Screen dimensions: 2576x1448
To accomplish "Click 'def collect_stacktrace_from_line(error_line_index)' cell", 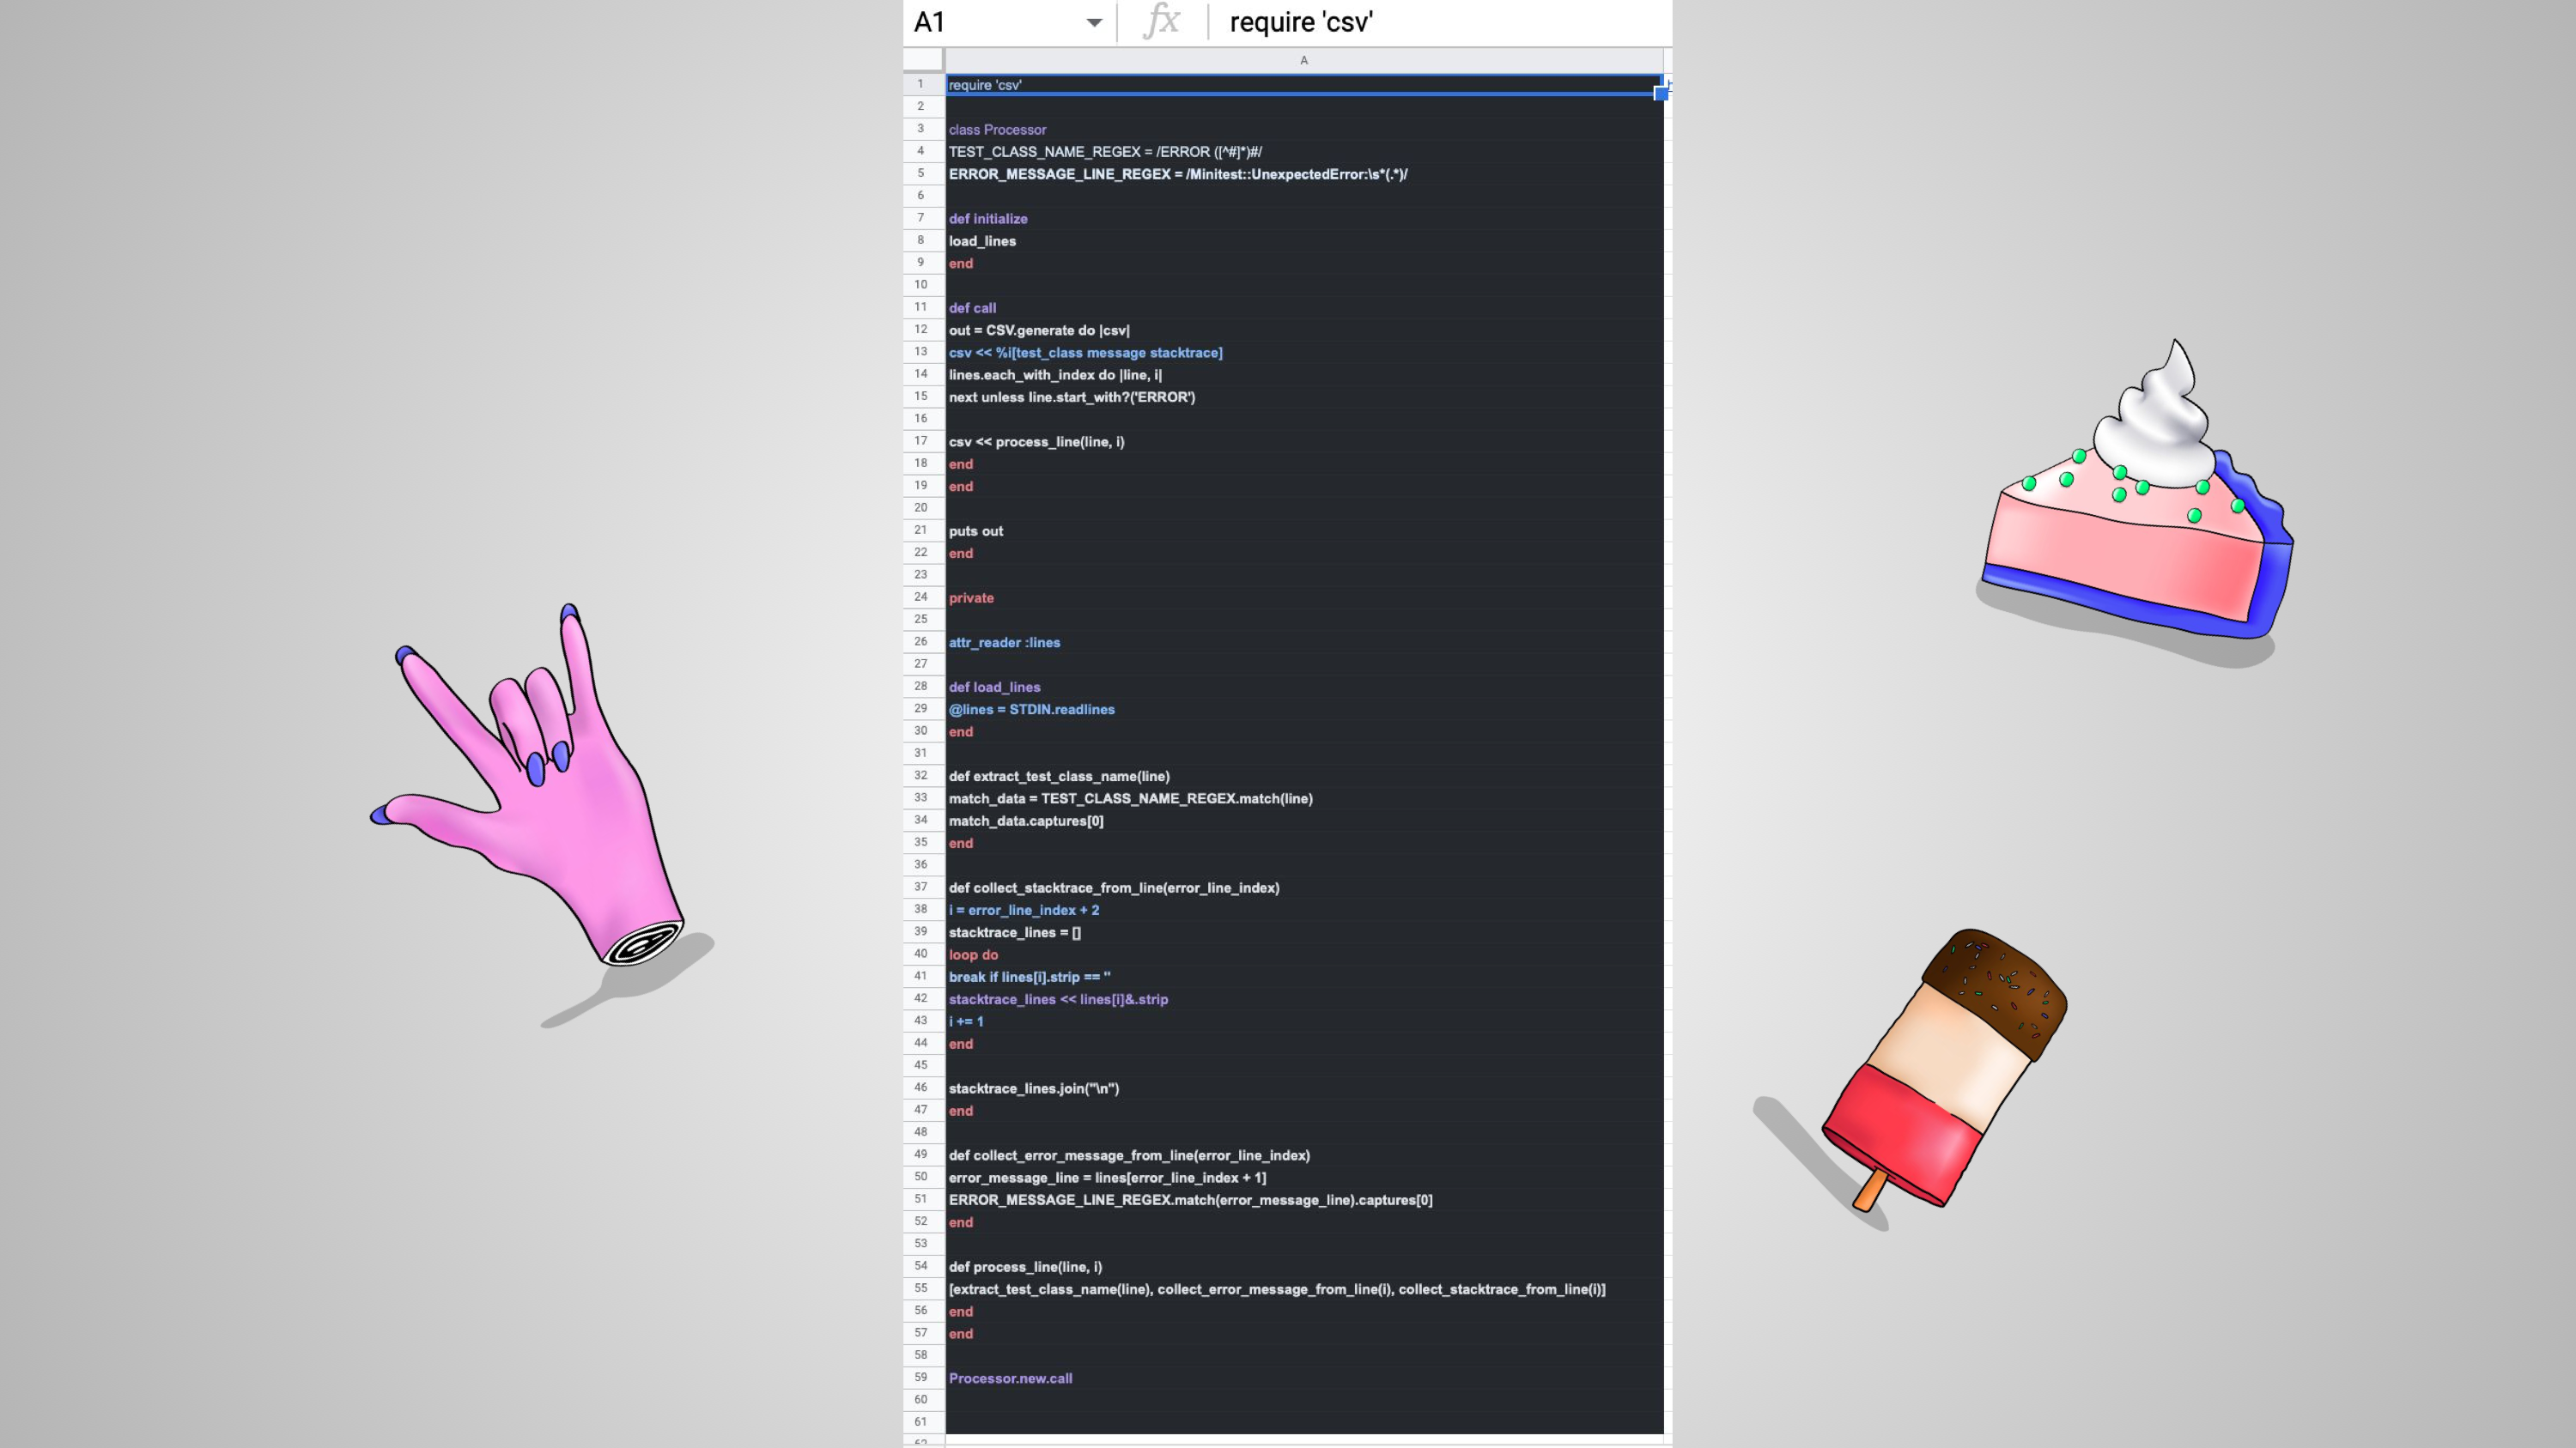I will [x=1304, y=888].
